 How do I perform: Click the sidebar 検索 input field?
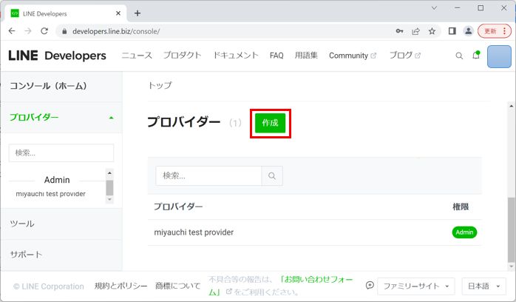coord(61,152)
